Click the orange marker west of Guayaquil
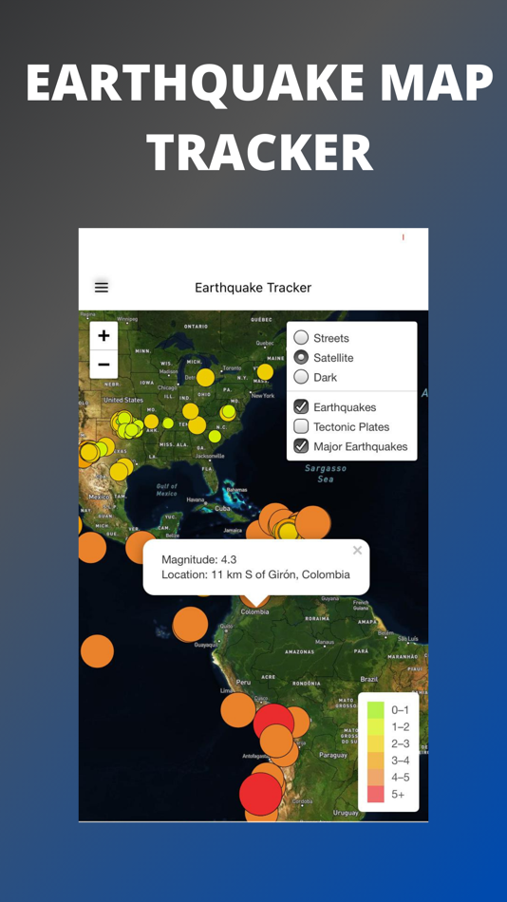 tap(191, 624)
